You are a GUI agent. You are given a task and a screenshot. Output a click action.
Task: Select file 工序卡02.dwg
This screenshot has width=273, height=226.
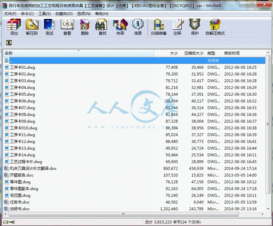tap(23, 74)
